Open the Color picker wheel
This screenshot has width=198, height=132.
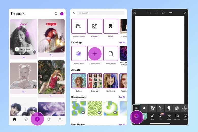click(137, 116)
